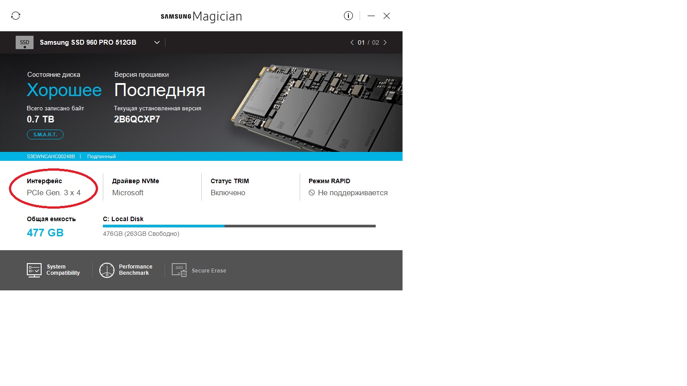
Task: Click the Performance Benchmark gauge icon
Action: click(107, 270)
